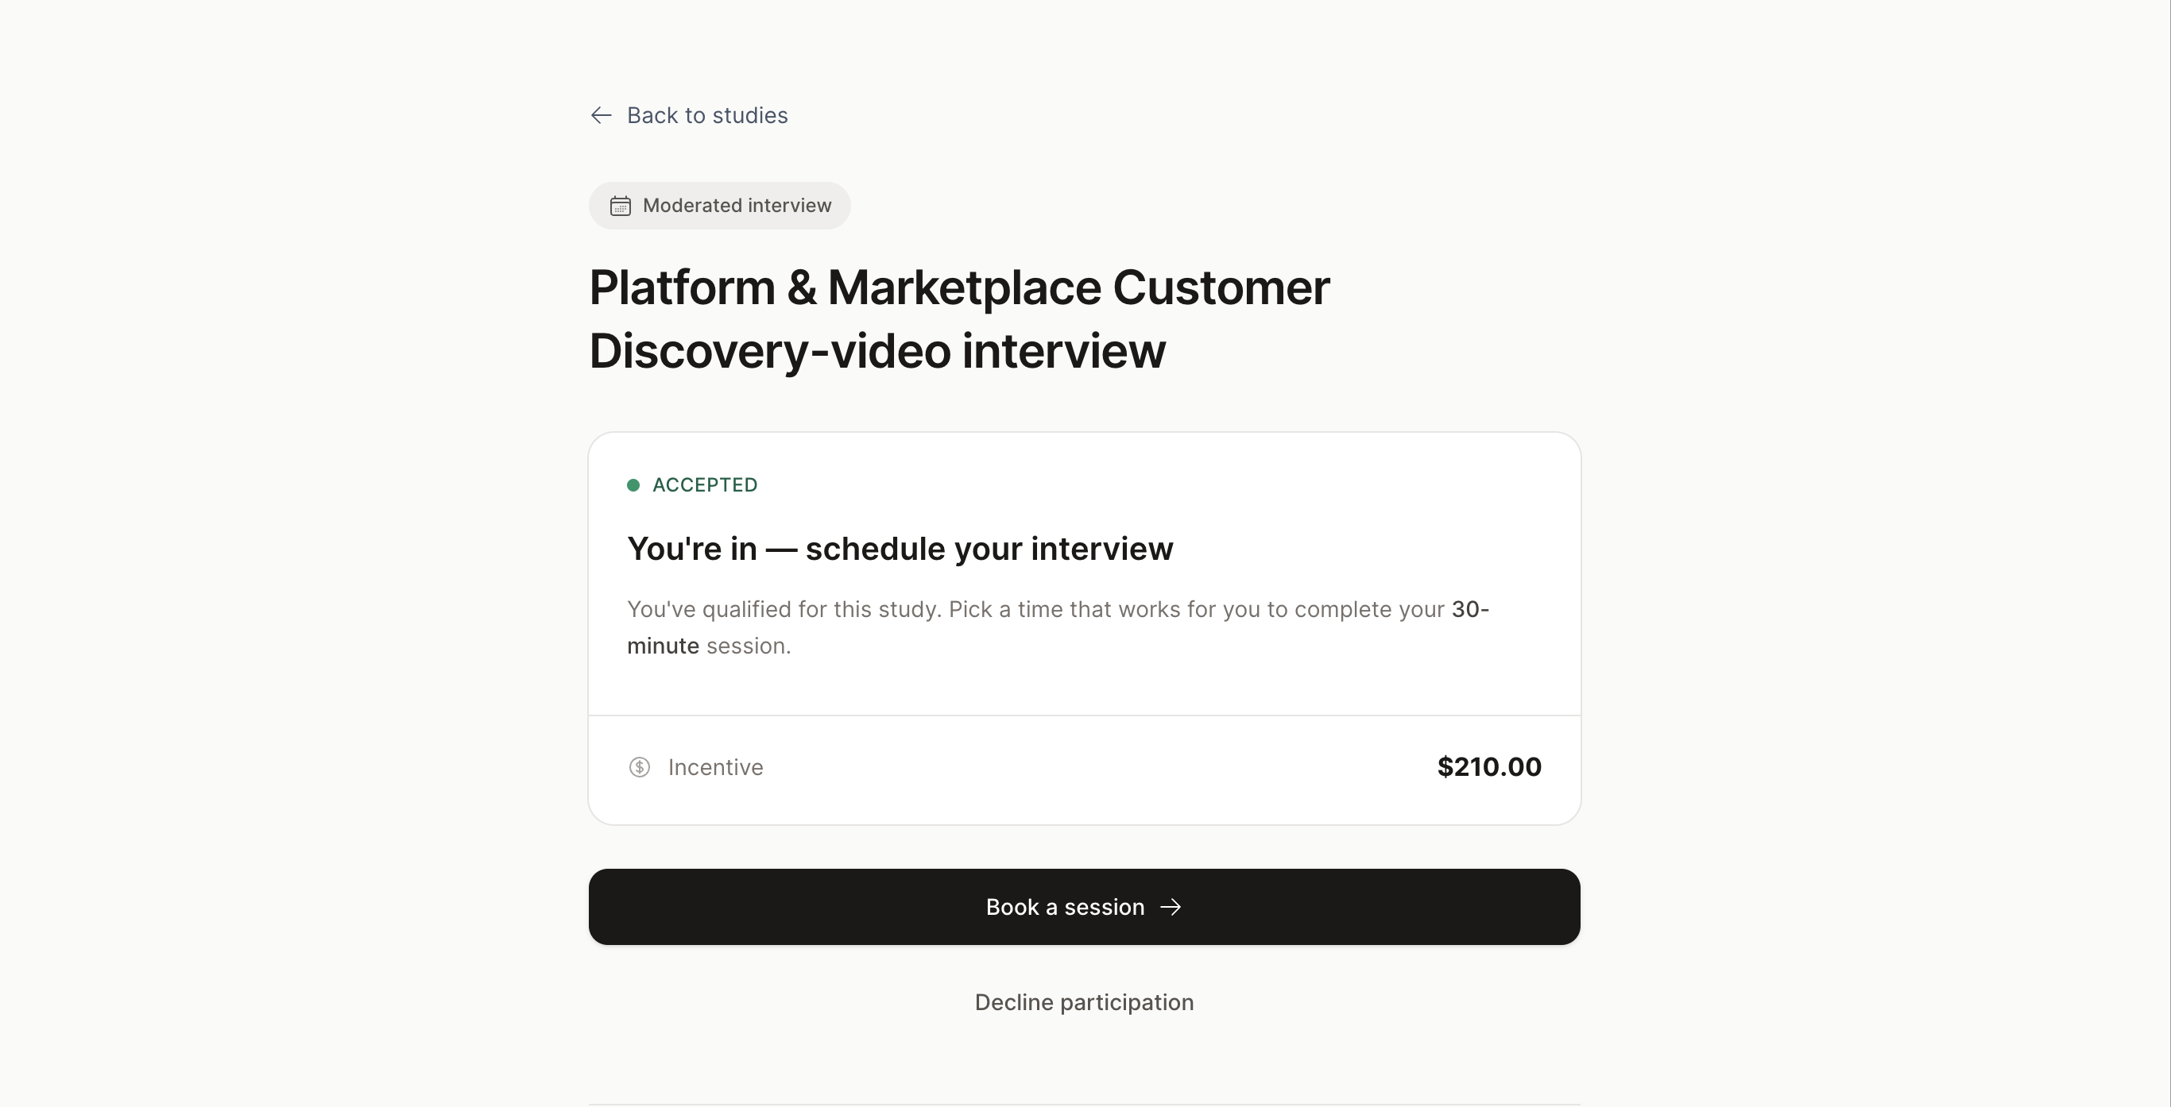Click the "You're in — schedule your interview" heading

(x=900, y=550)
